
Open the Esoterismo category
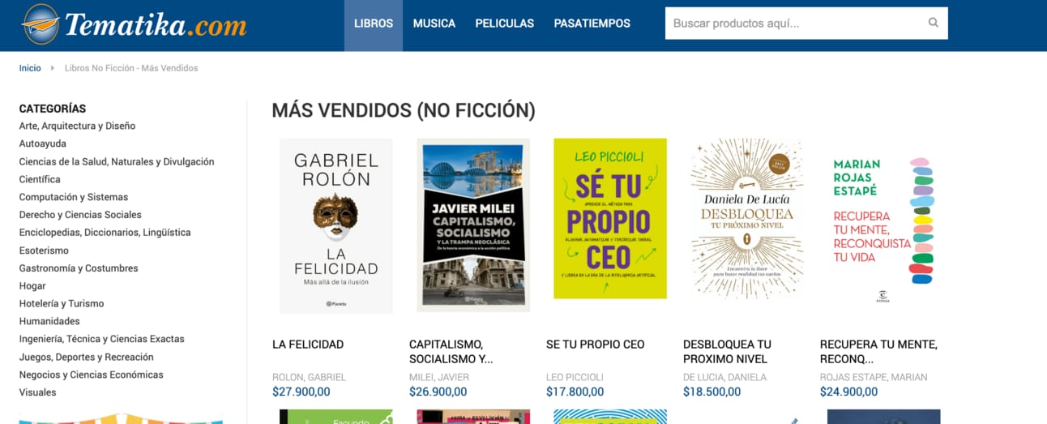tap(44, 251)
